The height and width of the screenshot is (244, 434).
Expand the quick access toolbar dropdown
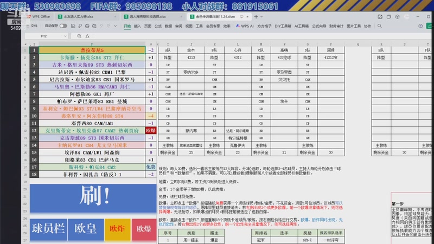(x=116, y=26)
